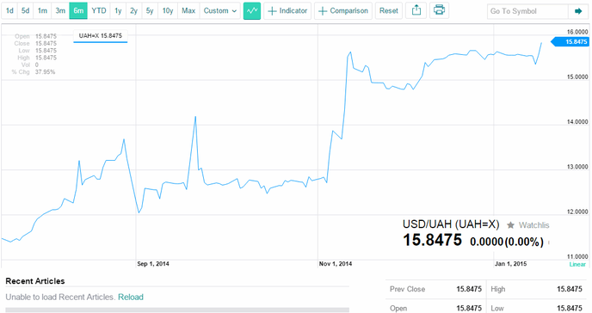Add to watchlist with the star icon
This screenshot has height=313, width=592.
point(510,225)
